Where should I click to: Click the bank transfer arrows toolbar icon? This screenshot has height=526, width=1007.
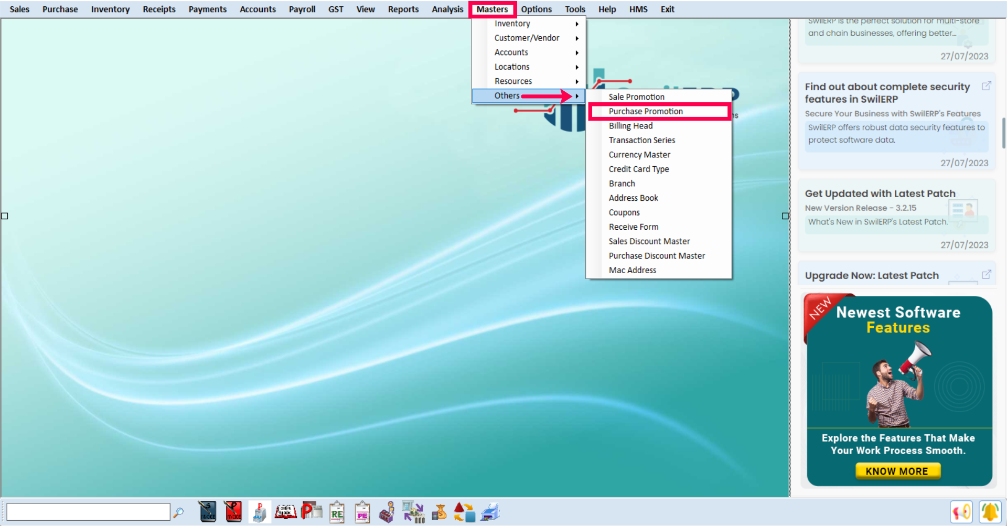tap(413, 512)
